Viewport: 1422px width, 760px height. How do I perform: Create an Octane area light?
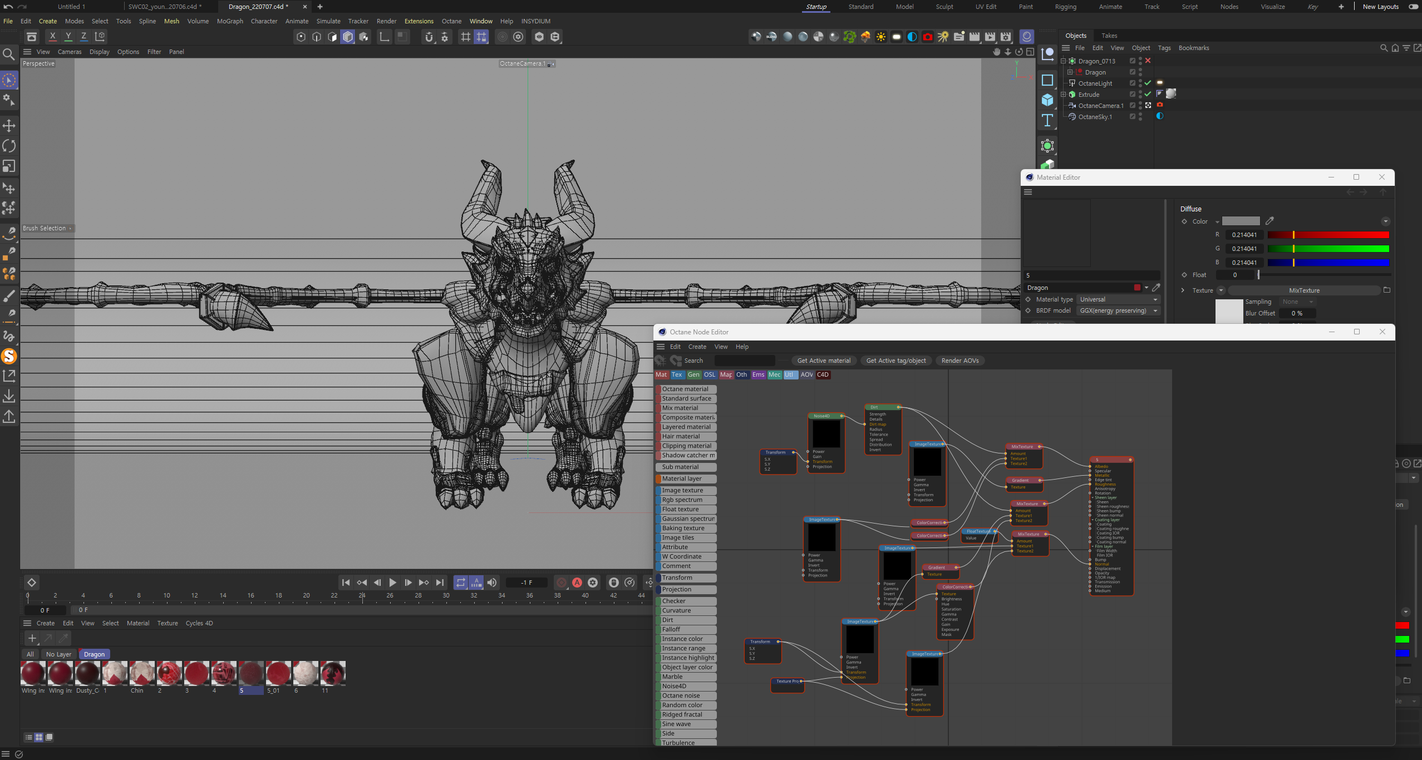(x=897, y=37)
